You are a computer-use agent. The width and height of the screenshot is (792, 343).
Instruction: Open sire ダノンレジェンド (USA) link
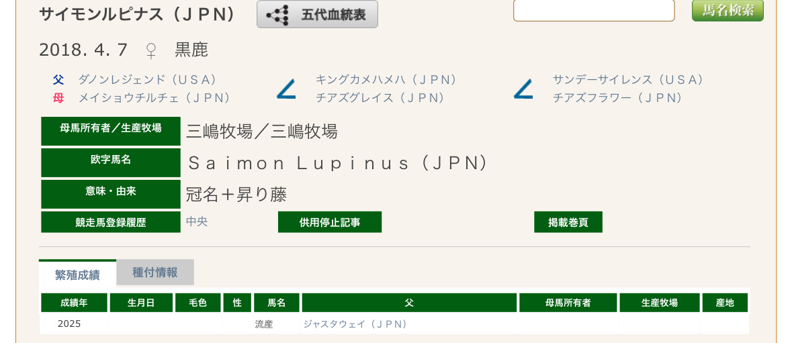(x=147, y=80)
